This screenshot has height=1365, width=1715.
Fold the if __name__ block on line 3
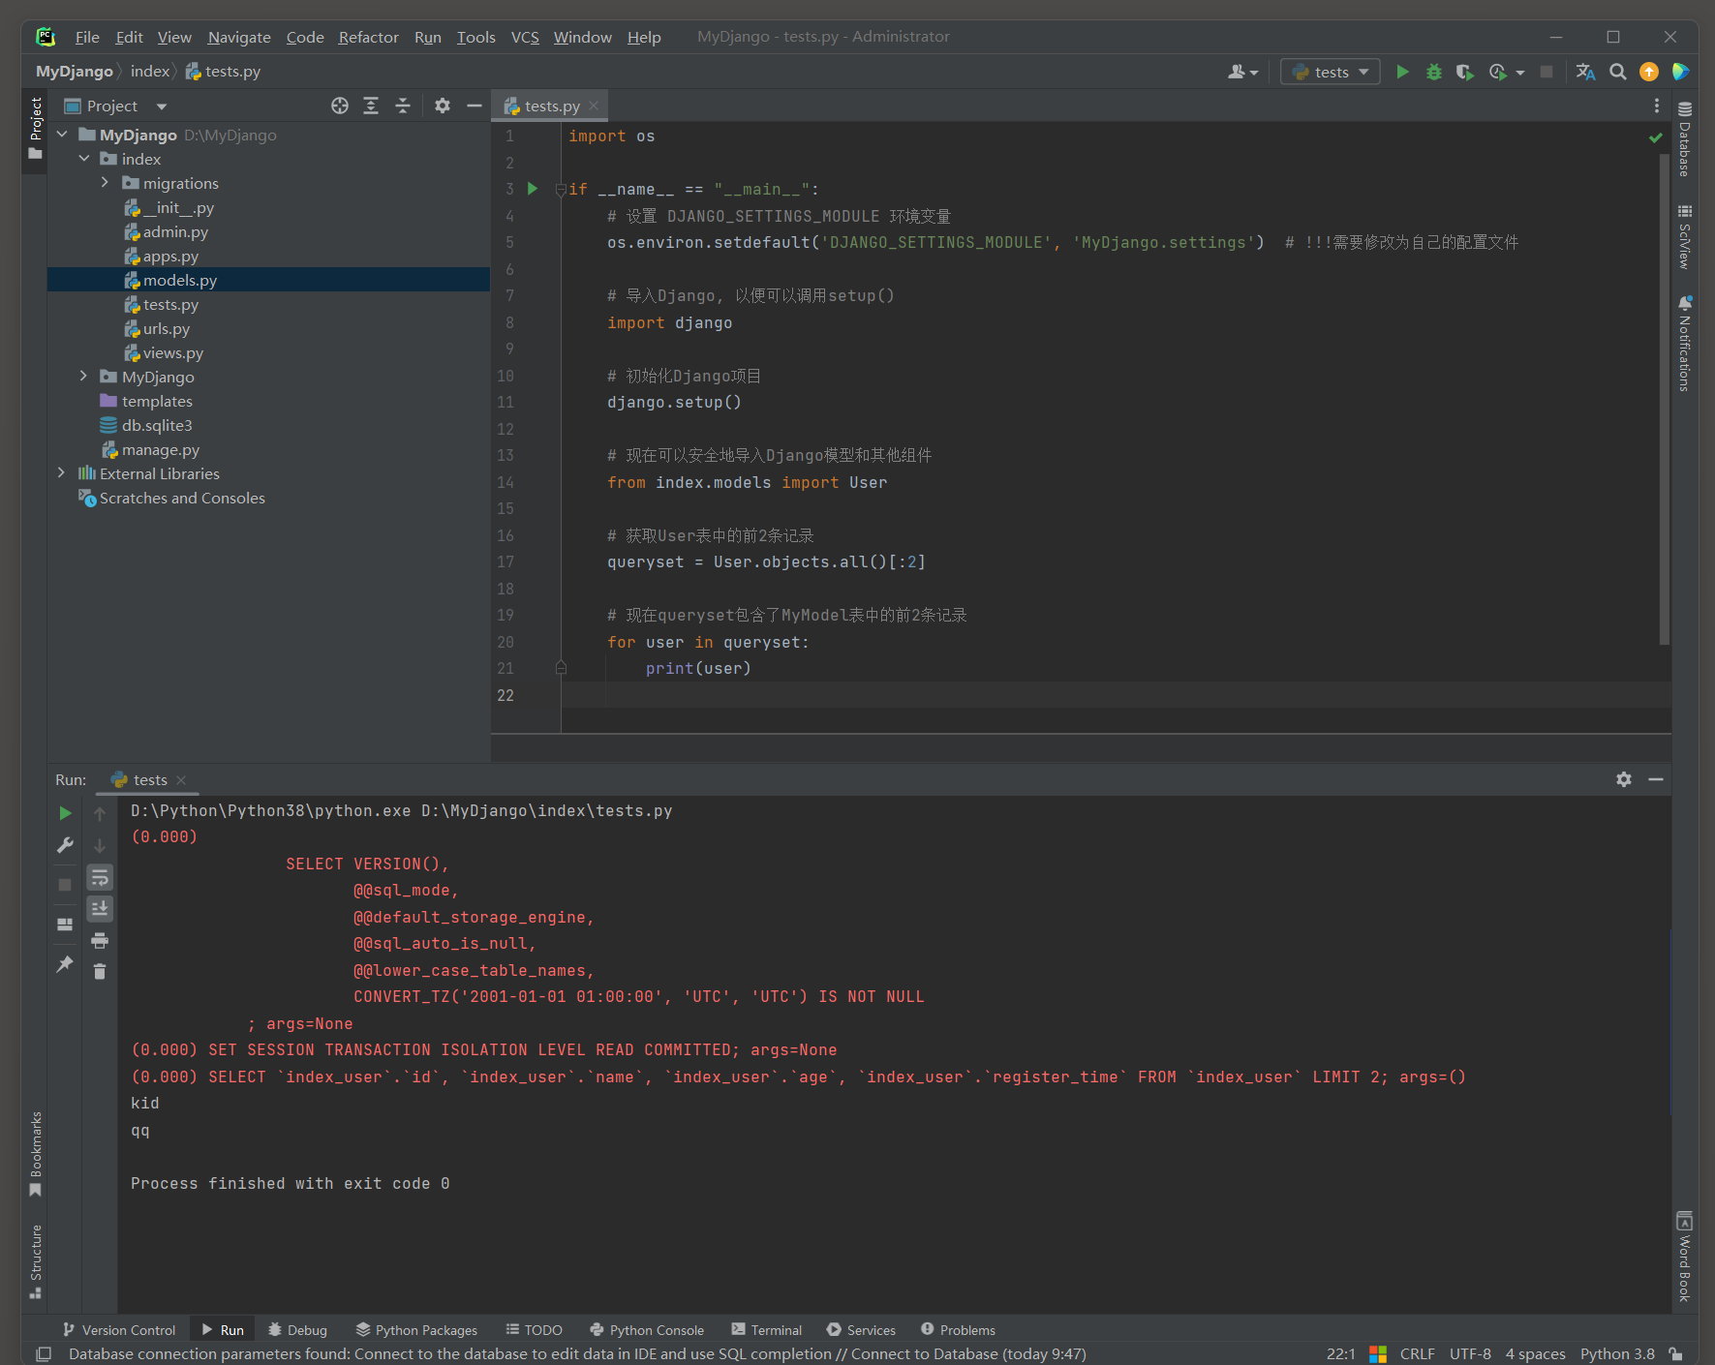(561, 190)
